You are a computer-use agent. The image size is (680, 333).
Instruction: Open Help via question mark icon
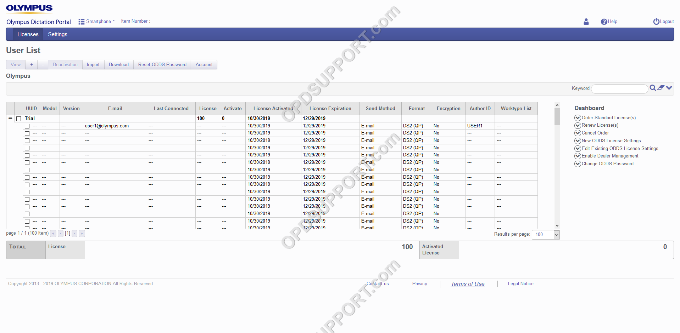pos(604,22)
